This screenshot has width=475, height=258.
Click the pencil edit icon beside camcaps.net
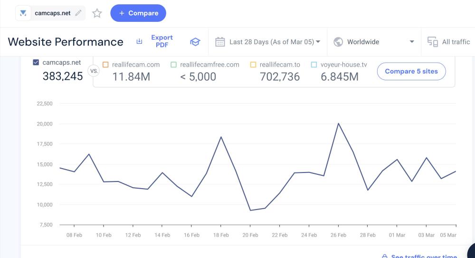[x=78, y=13]
